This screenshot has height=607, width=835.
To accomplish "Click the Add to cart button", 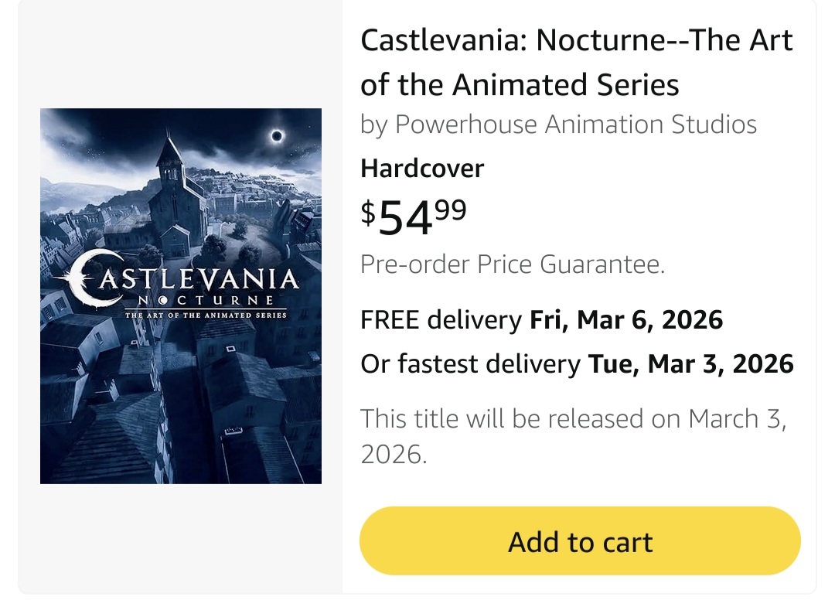I will click(580, 541).
